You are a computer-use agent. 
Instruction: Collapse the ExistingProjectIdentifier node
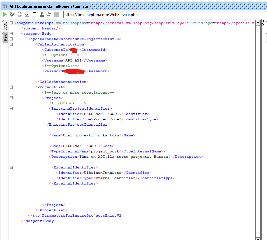[11, 108]
